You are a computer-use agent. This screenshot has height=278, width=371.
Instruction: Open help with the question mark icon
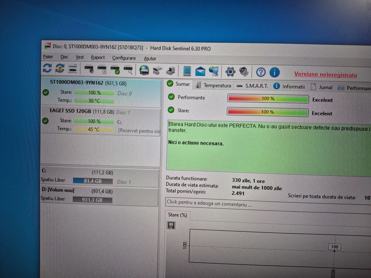coord(261,72)
